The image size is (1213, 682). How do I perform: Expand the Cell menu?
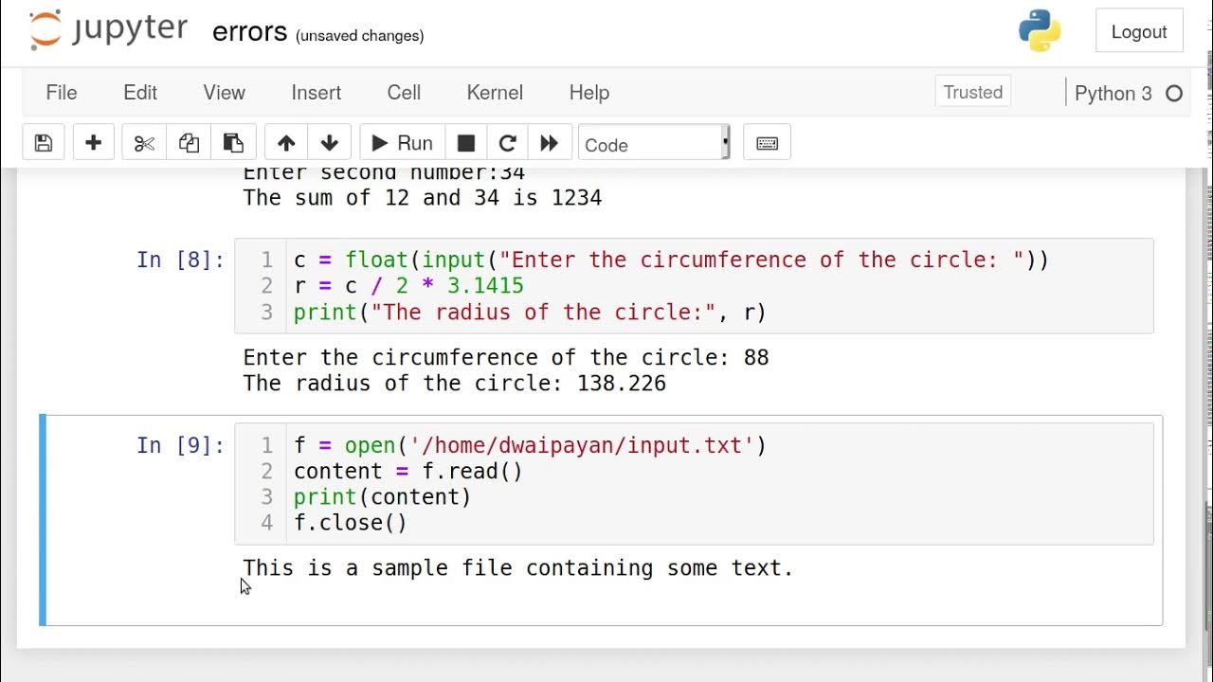[404, 93]
